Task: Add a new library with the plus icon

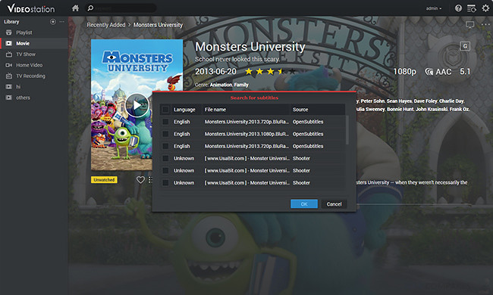Action: (53, 22)
